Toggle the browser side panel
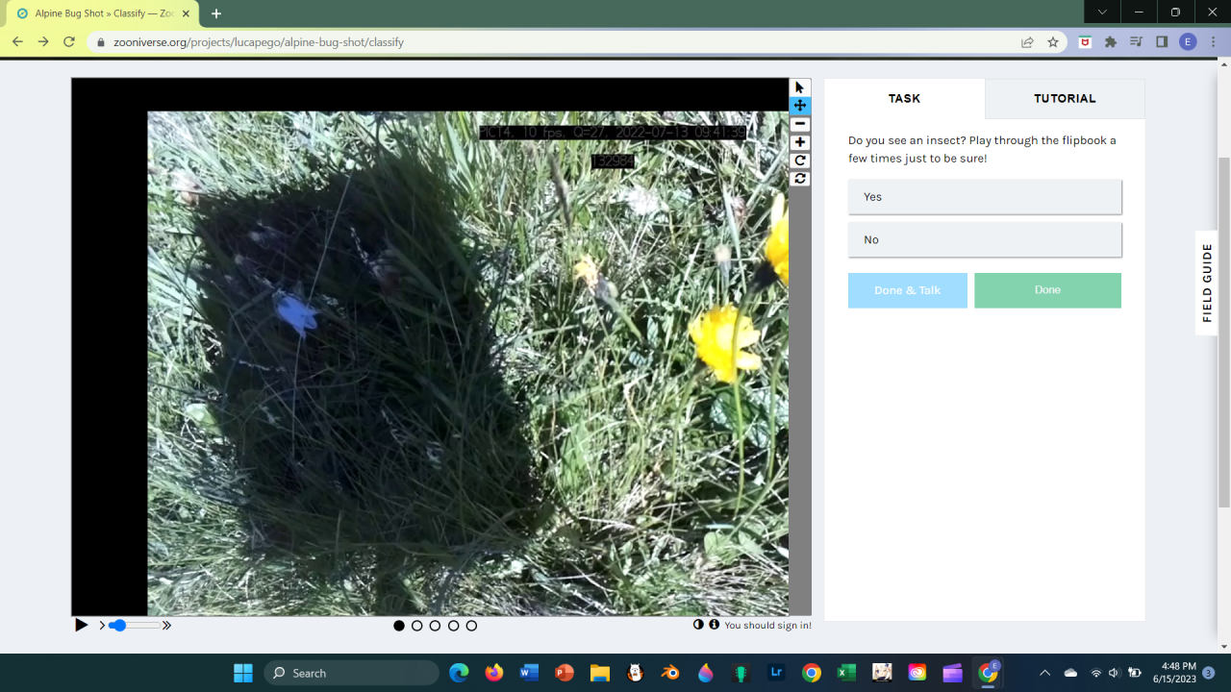Image resolution: width=1231 pixels, height=692 pixels. point(1162,42)
